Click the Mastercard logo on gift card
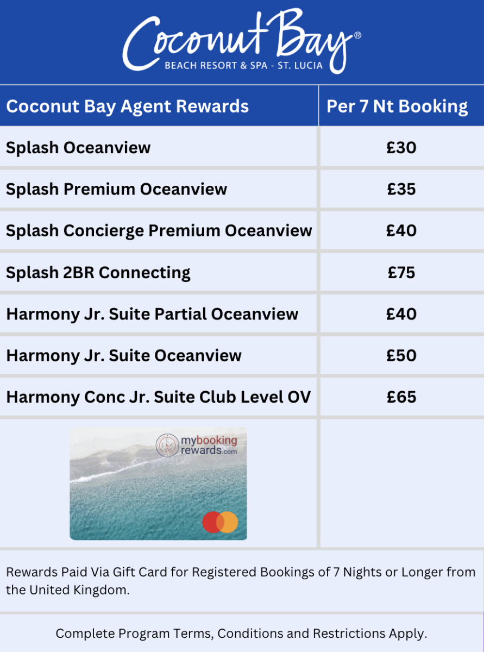 (x=220, y=522)
